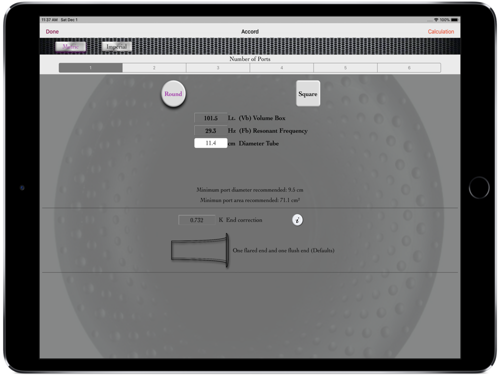Check the Wi-Fi status icon
The image size is (500, 375).
(x=436, y=20)
